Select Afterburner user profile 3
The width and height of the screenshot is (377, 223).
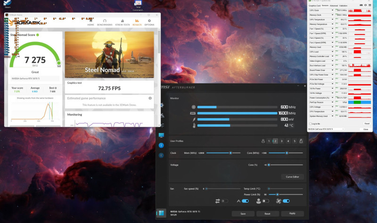tap(281, 141)
